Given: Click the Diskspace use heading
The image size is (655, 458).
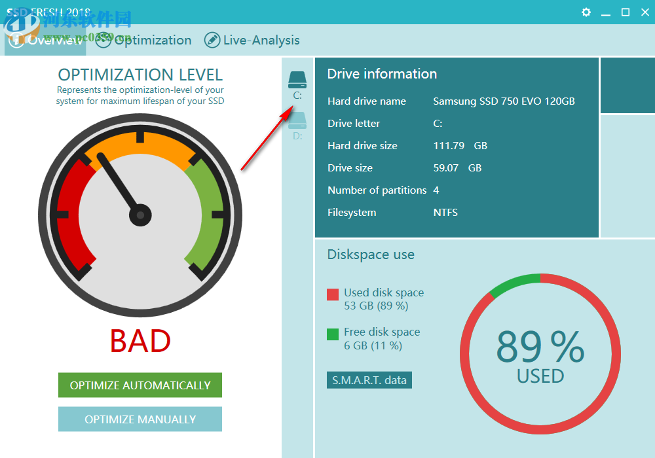Looking at the screenshot, I should click(x=371, y=255).
